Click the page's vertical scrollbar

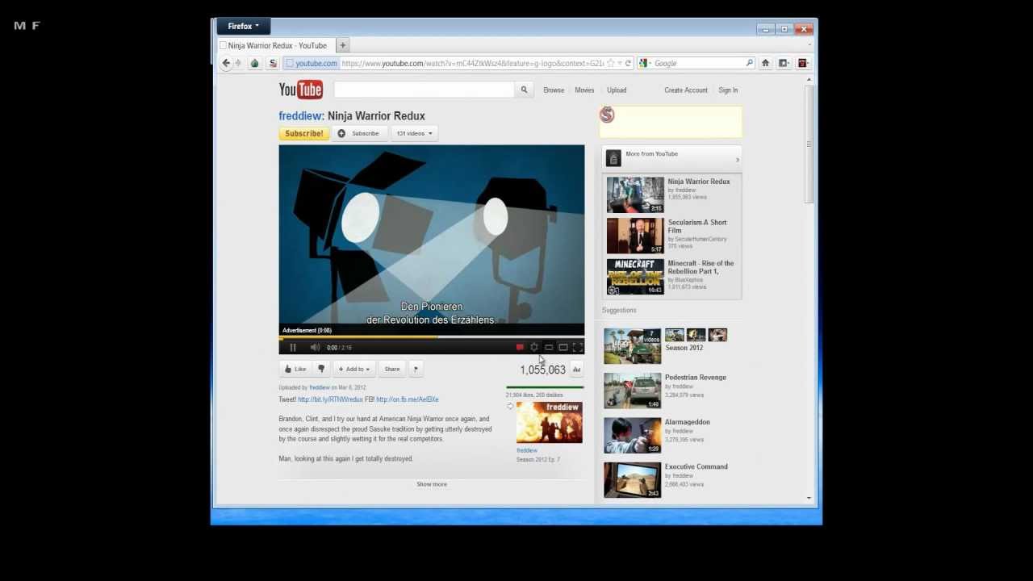coord(809,144)
